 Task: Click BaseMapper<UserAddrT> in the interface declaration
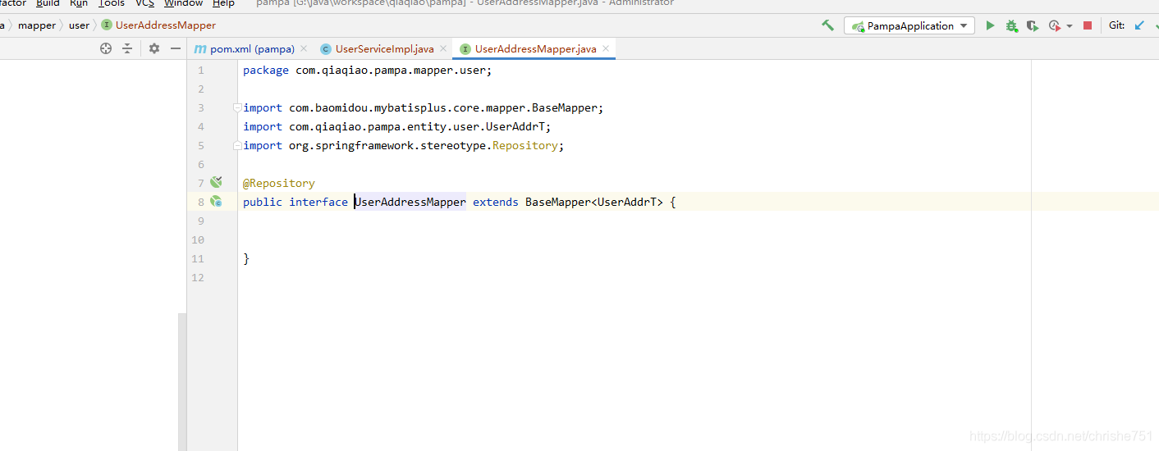(x=594, y=202)
